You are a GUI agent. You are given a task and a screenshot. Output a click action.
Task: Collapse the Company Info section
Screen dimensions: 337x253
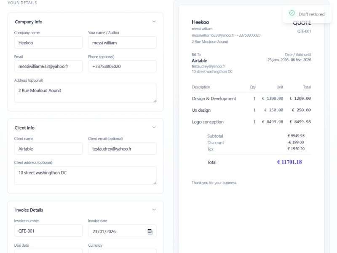(x=154, y=22)
